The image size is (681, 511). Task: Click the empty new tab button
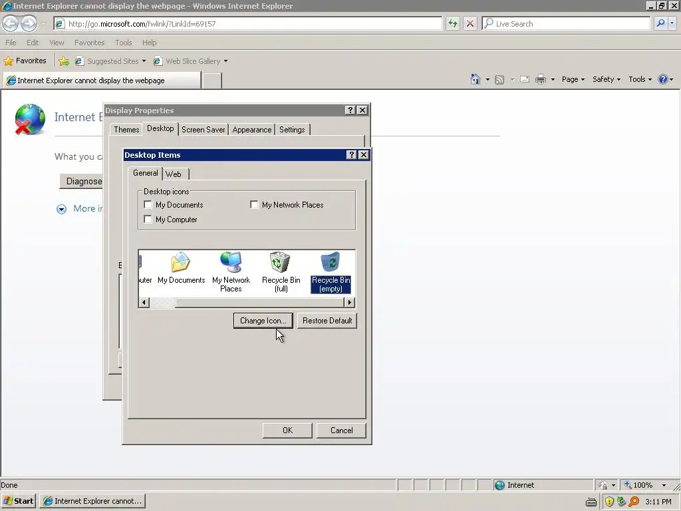click(212, 81)
